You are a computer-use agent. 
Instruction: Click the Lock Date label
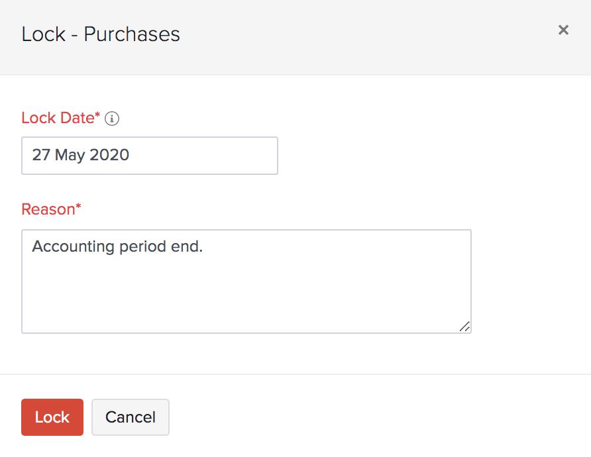click(x=58, y=118)
